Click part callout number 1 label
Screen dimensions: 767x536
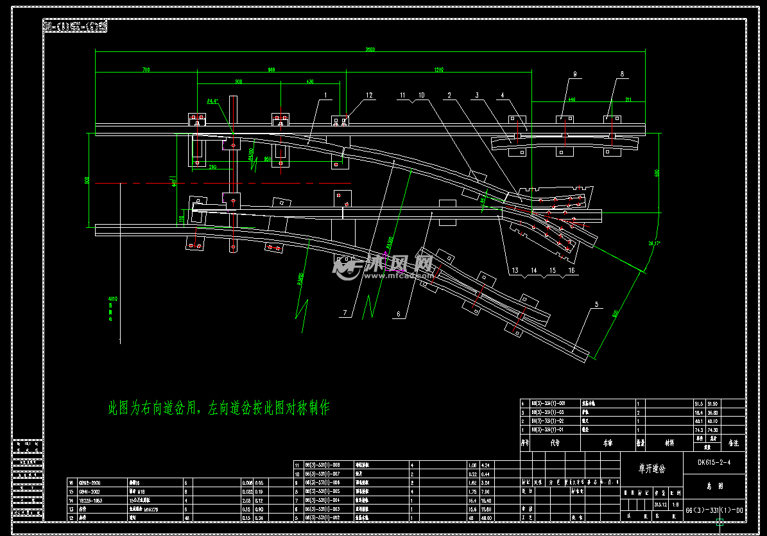[326, 95]
